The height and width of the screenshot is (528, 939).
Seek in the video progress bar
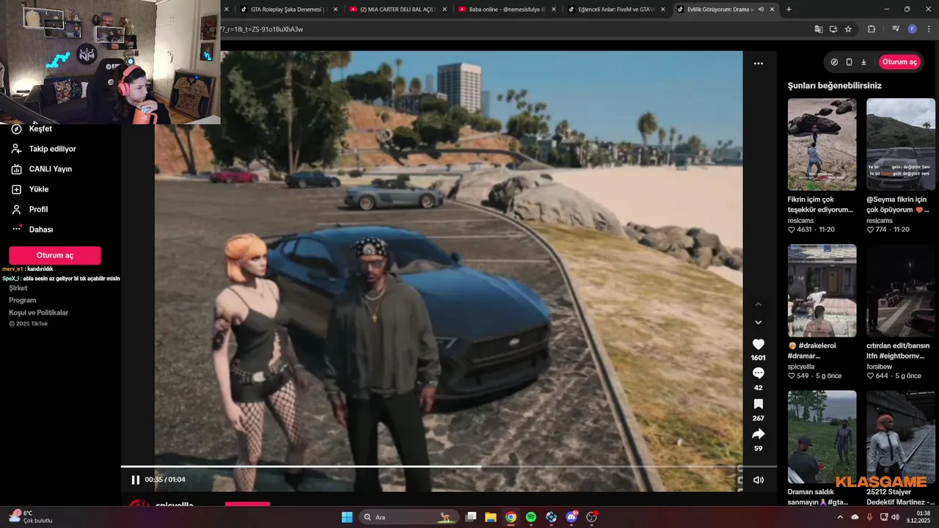pyautogui.click(x=449, y=466)
